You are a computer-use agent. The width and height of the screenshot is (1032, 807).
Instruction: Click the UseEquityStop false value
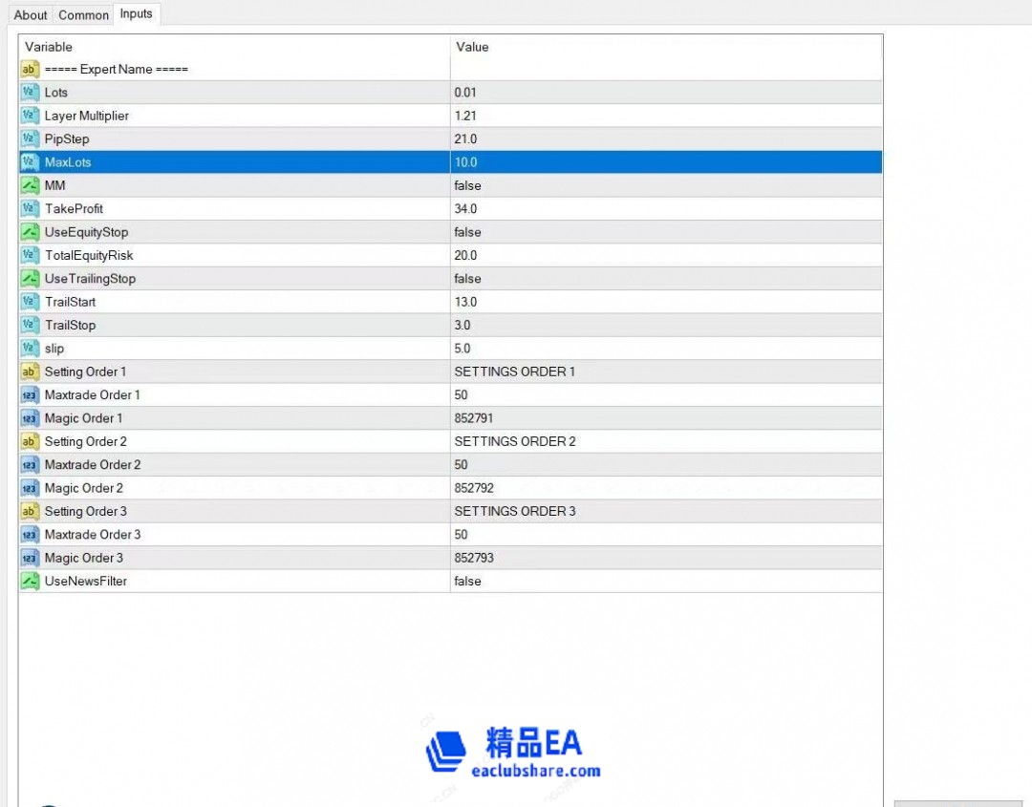coord(467,232)
